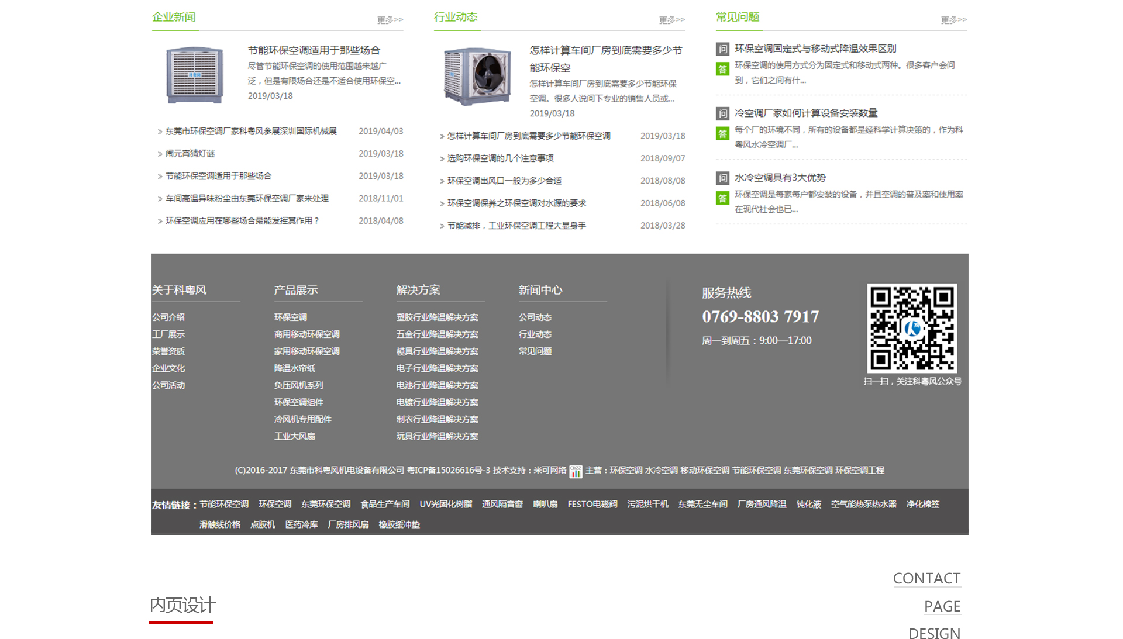Screen dimensions: 1123x639
Task: Click the 行业动态 link under 新闻中心
Action: click(535, 334)
